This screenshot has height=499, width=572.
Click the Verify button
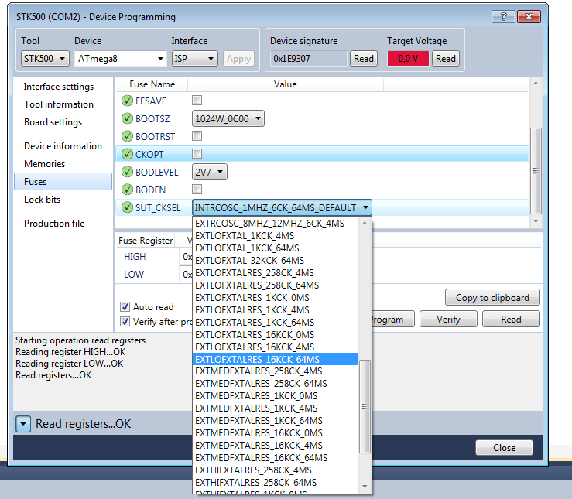click(448, 319)
